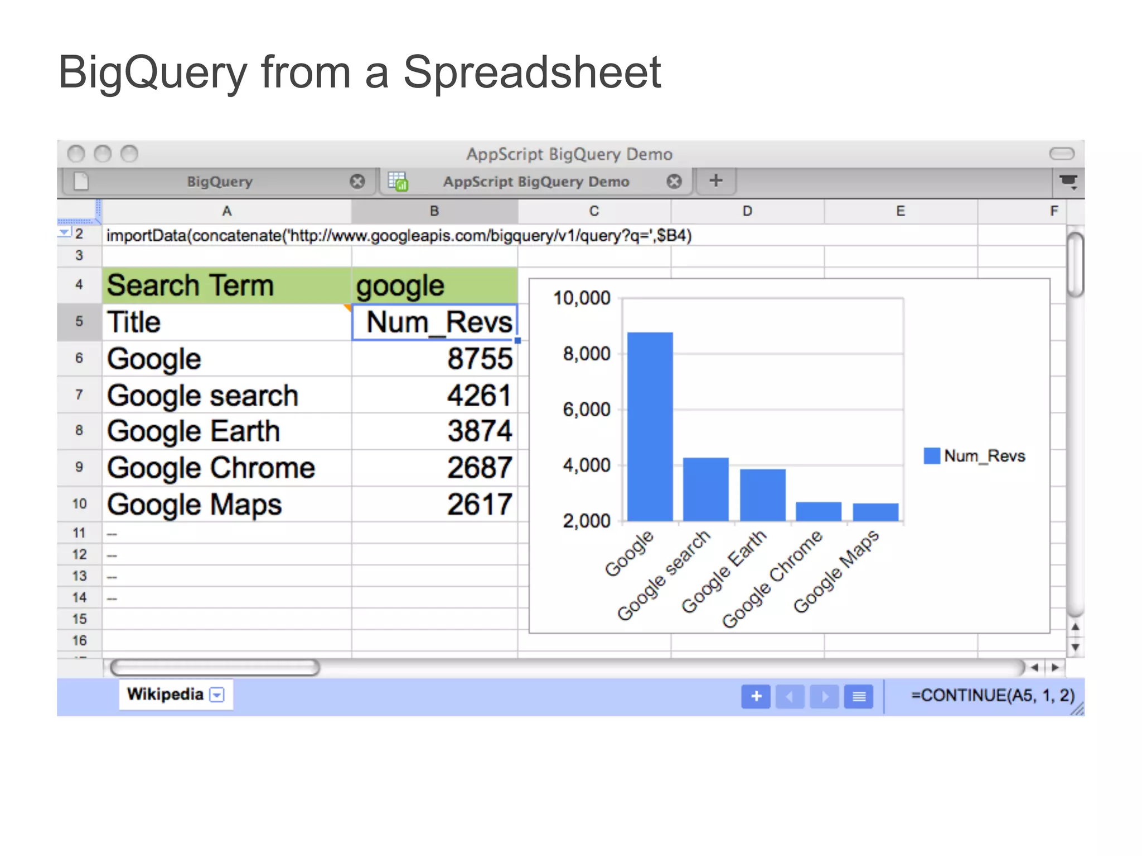
Task: Click the Google Chrome bar in chart
Action: coord(819,512)
